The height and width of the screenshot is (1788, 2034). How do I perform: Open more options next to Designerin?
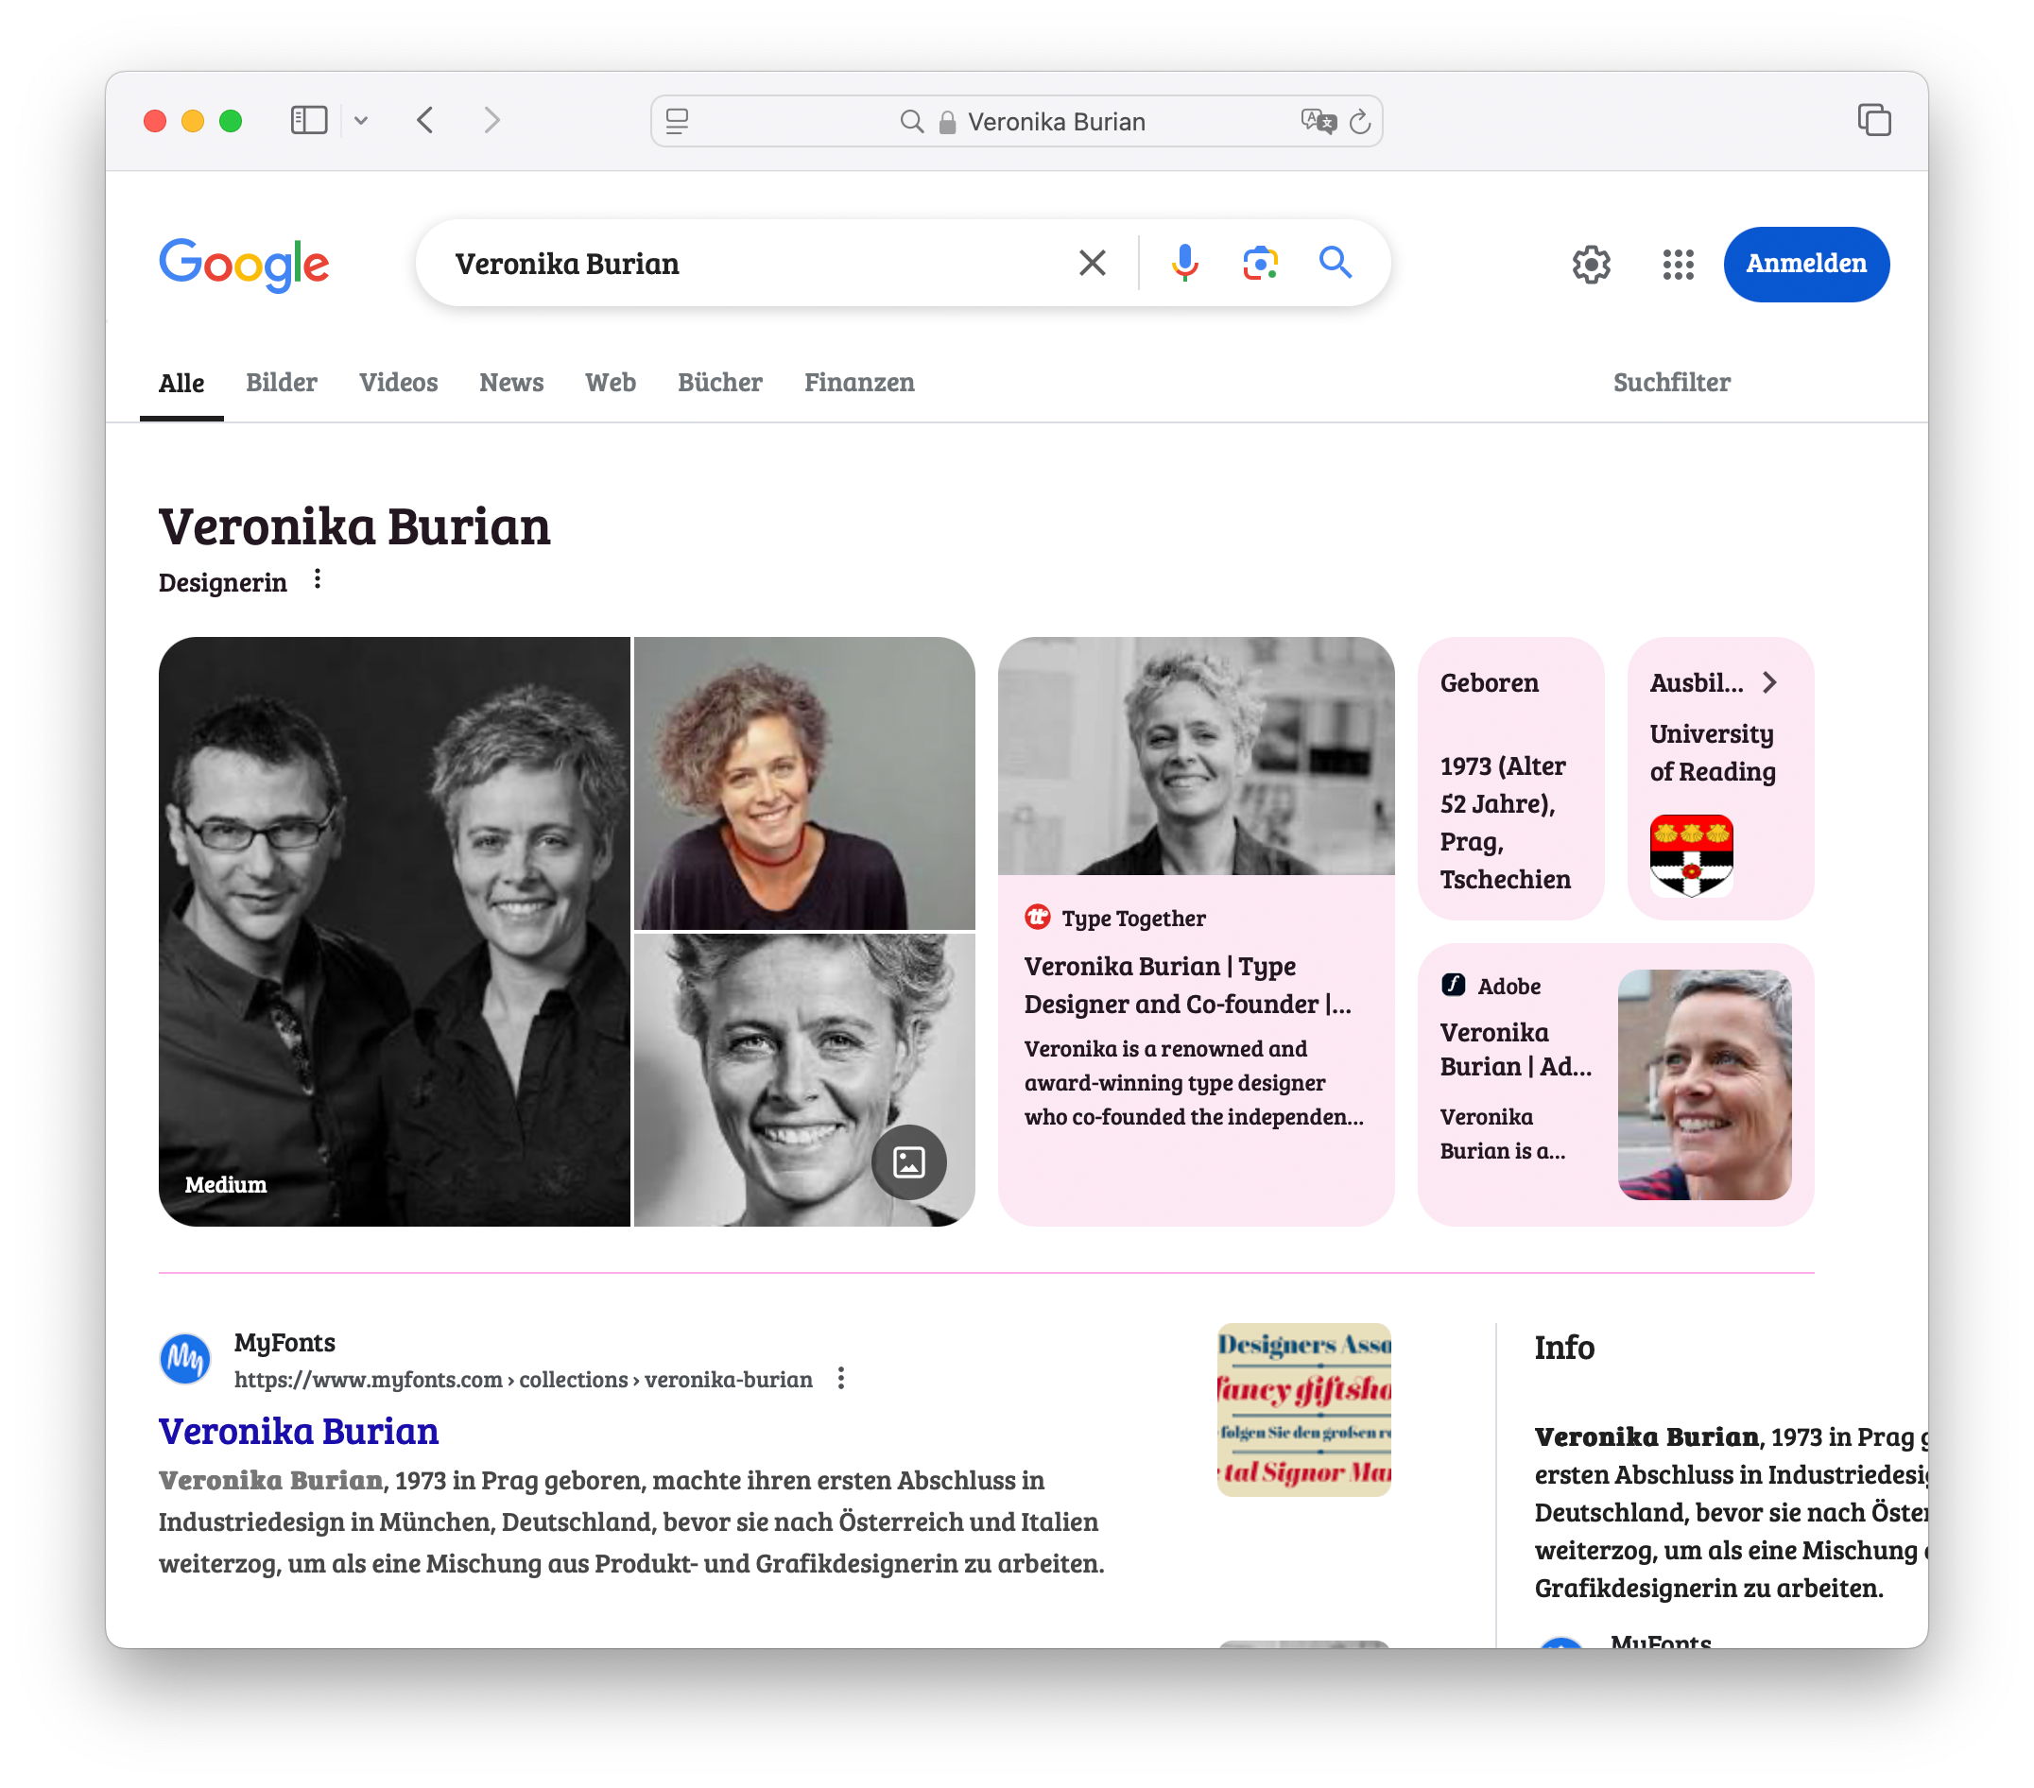tap(318, 579)
